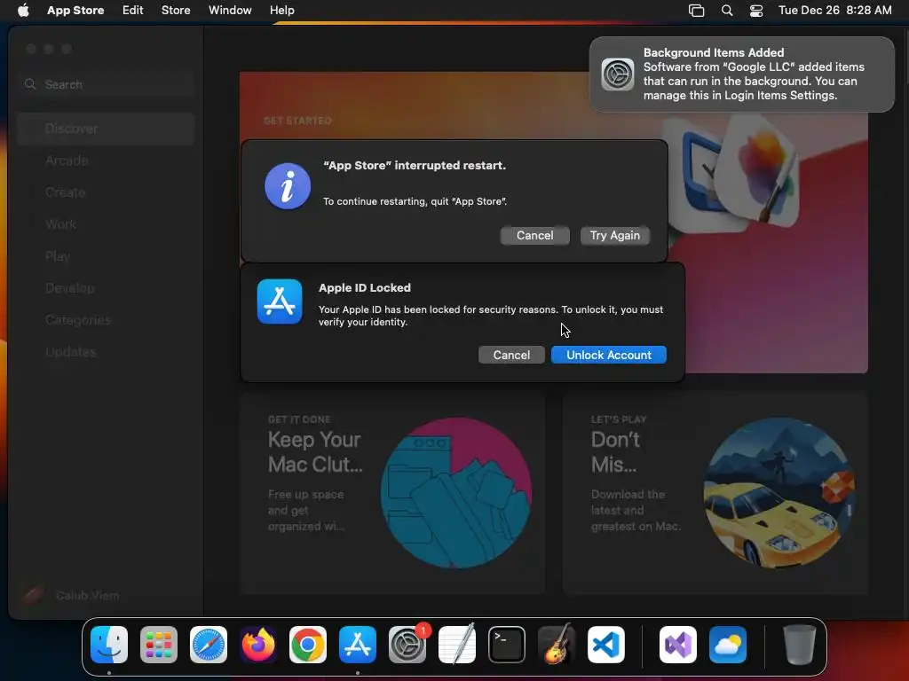Viewport: 909px width, 681px height.
Task: Open the Trash in the Dock
Action: pos(800,645)
